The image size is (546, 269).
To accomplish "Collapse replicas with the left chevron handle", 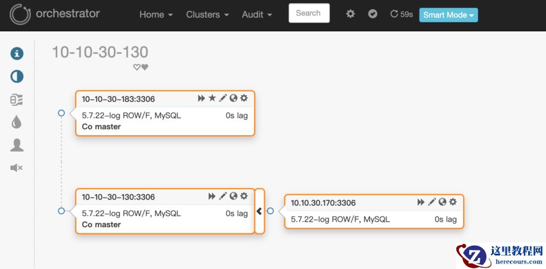I will pos(259,211).
